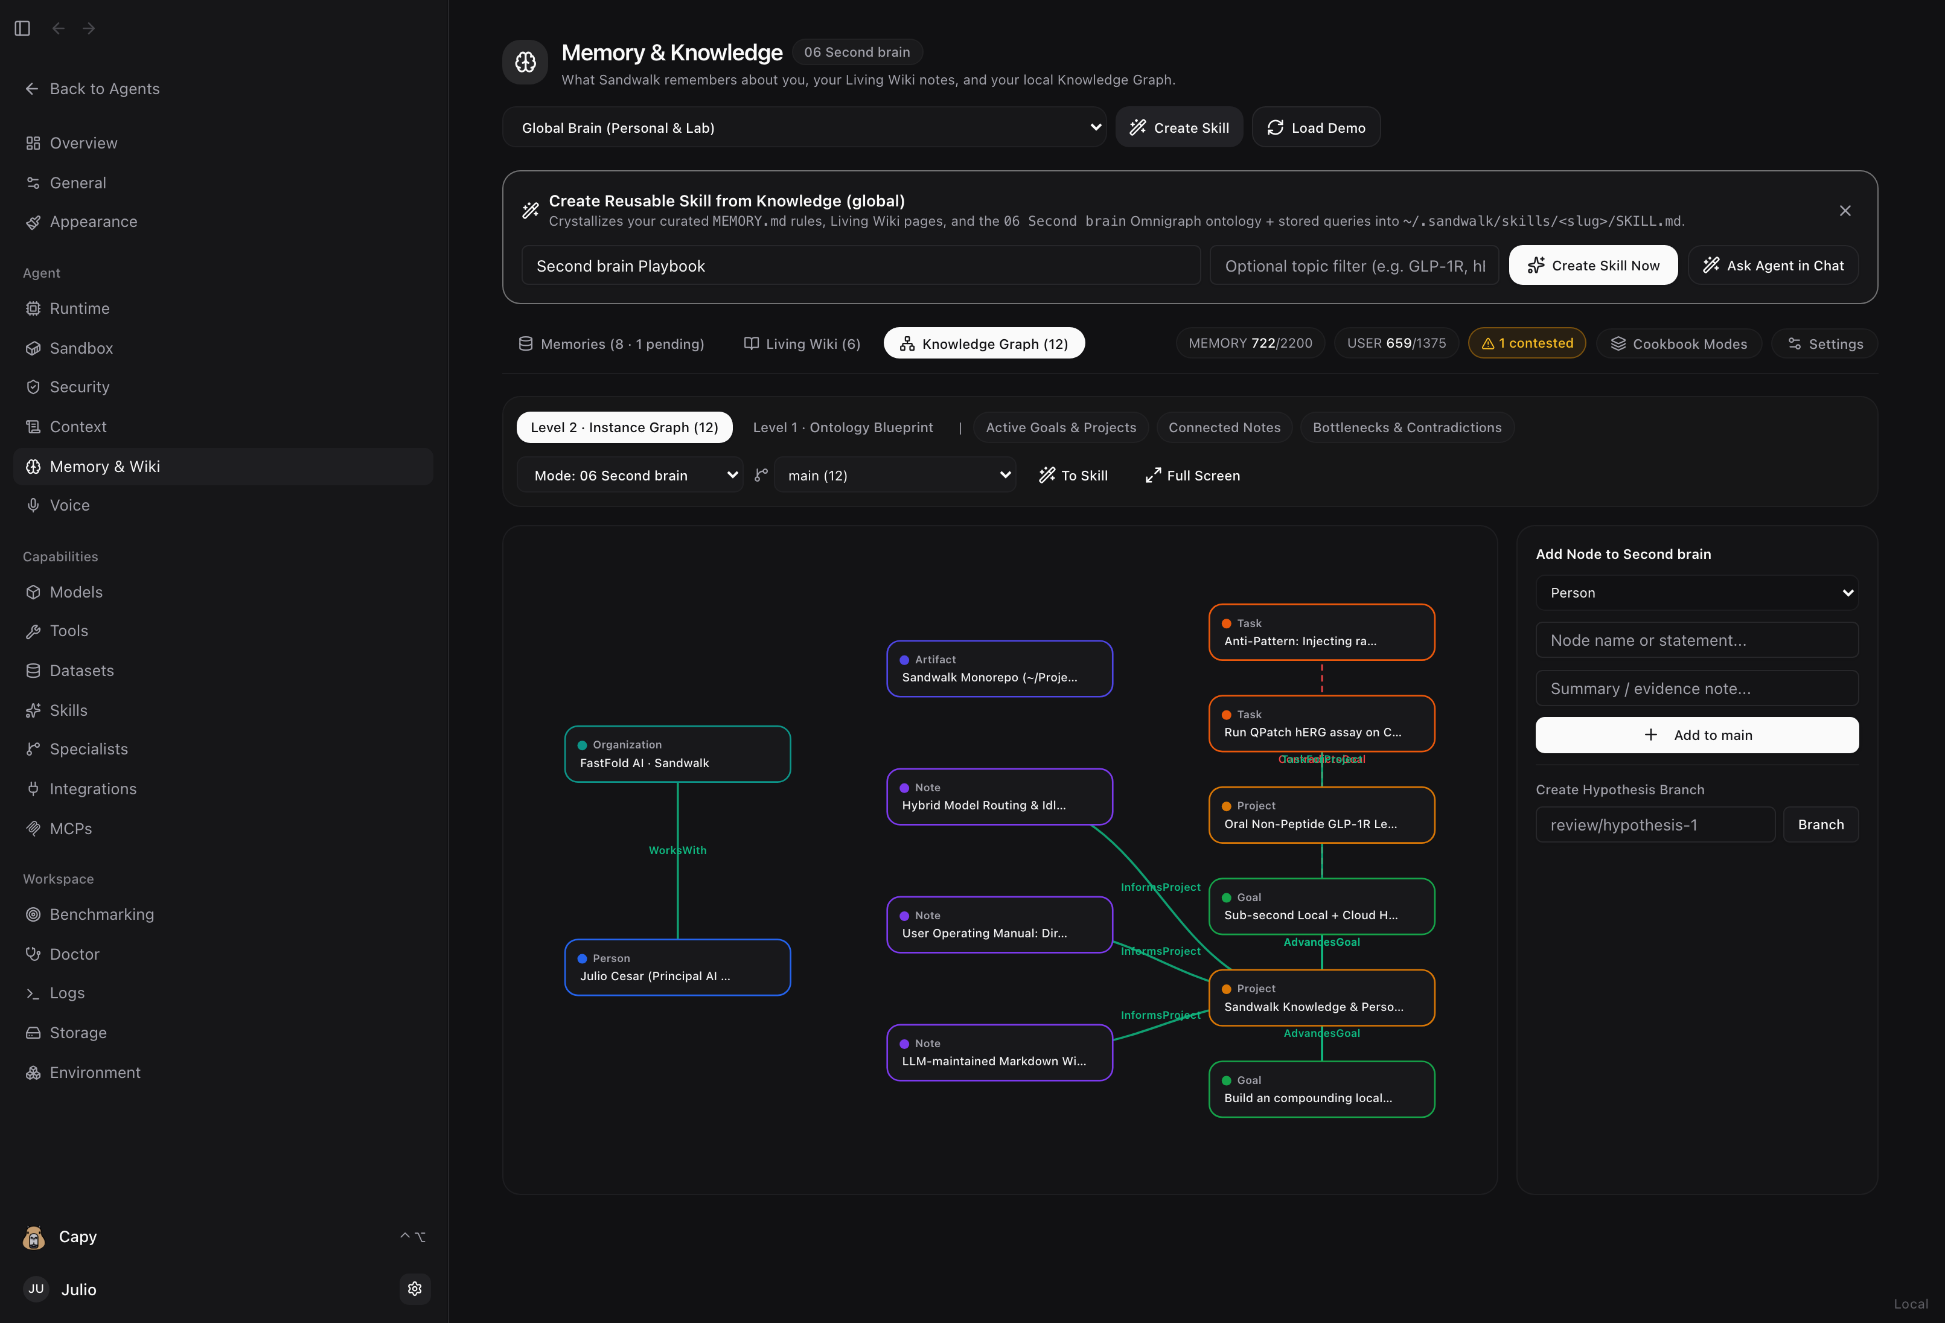Click Ask Agent in Chat
This screenshot has height=1323, width=1945.
[1772, 266]
